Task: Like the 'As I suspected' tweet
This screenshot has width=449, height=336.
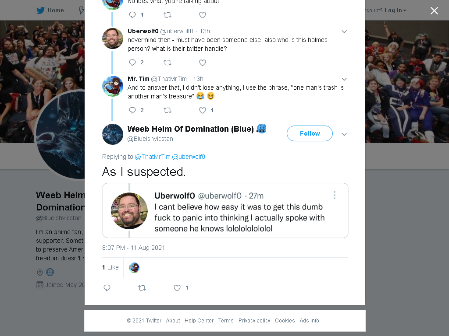Action: (x=177, y=288)
